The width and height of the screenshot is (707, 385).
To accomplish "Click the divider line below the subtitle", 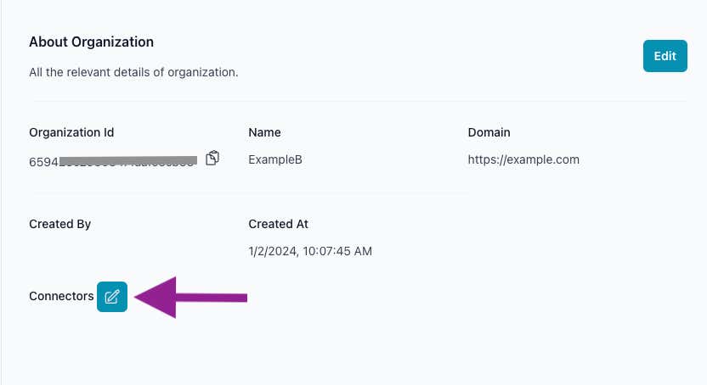I will click(359, 101).
